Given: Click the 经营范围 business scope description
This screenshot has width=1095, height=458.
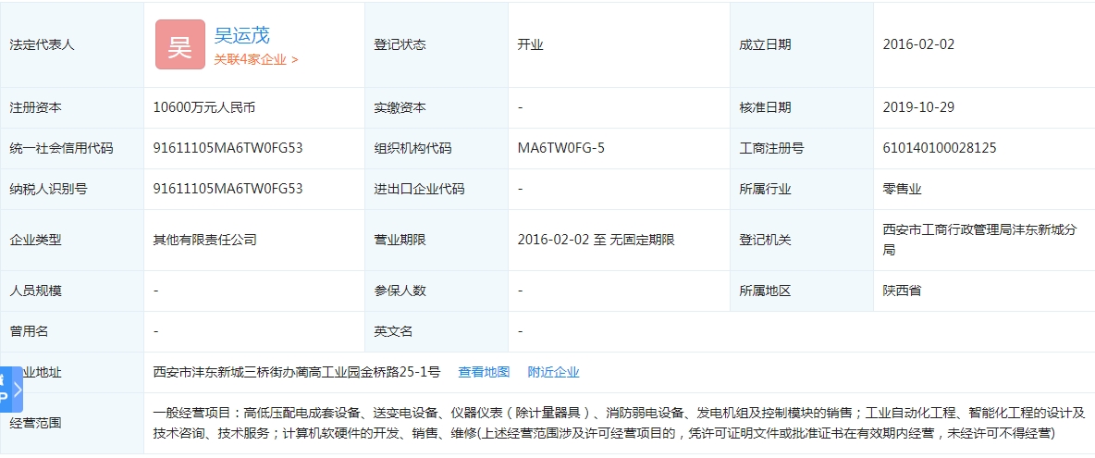Looking at the screenshot, I should tap(618, 423).
